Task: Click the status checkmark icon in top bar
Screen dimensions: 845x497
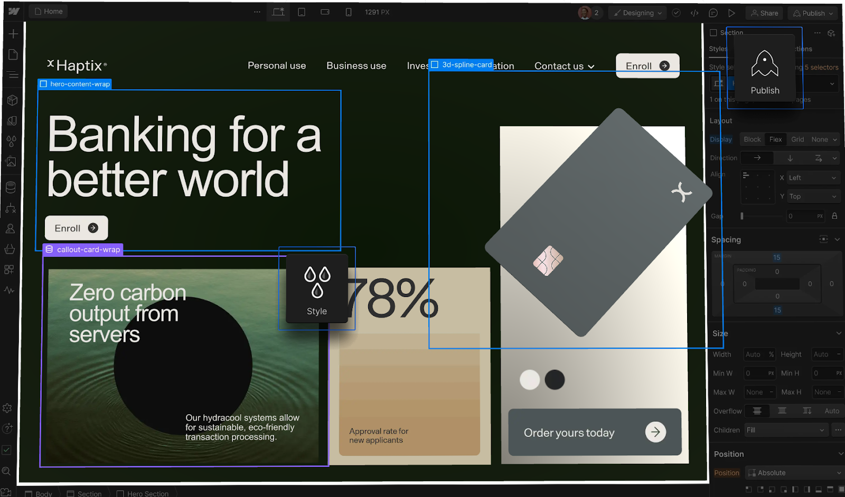Action: coord(677,13)
